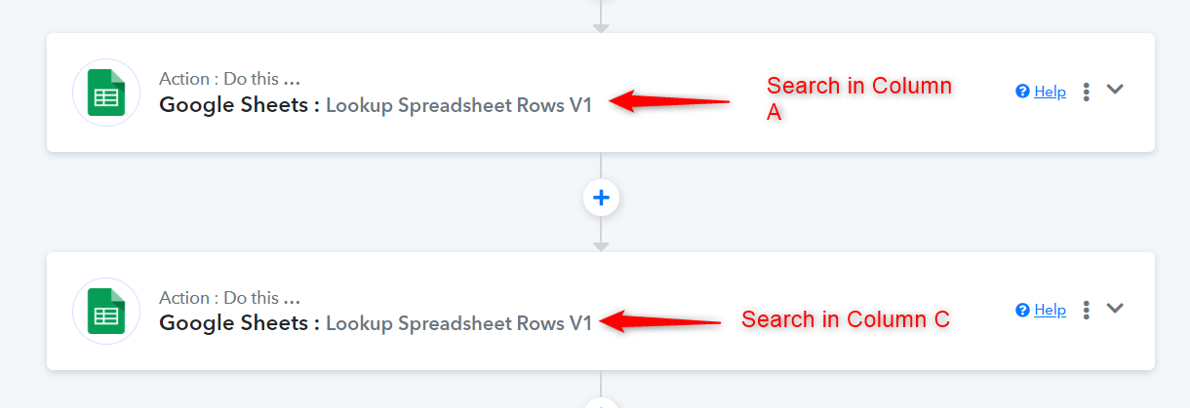Click the help question mark icon in second step
Image resolution: width=1190 pixels, height=408 pixels.
point(1022,310)
